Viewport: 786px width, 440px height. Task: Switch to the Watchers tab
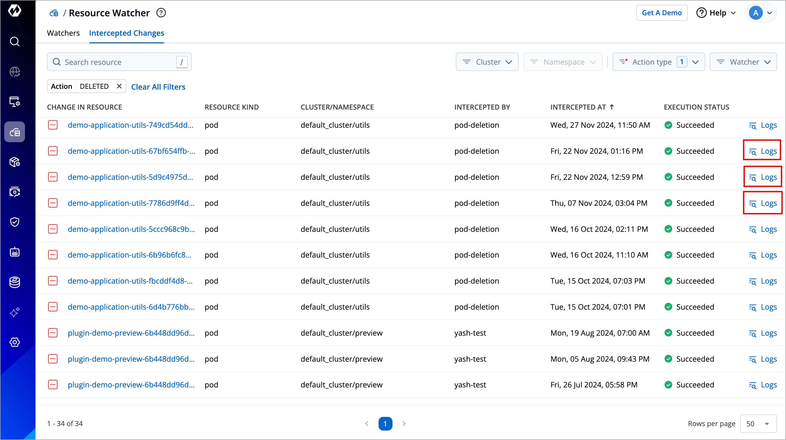(x=63, y=33)
